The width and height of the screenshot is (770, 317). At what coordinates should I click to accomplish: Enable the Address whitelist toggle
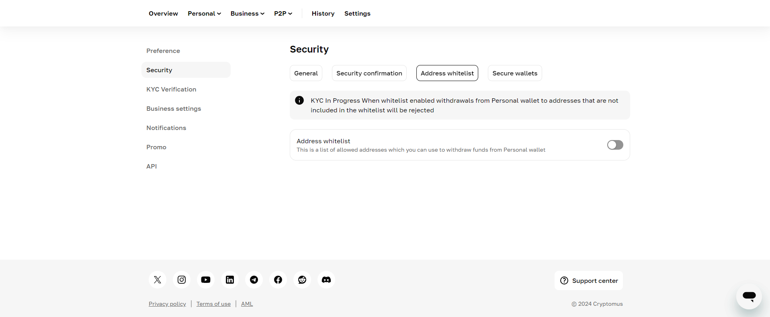click(x=615, y=145)
